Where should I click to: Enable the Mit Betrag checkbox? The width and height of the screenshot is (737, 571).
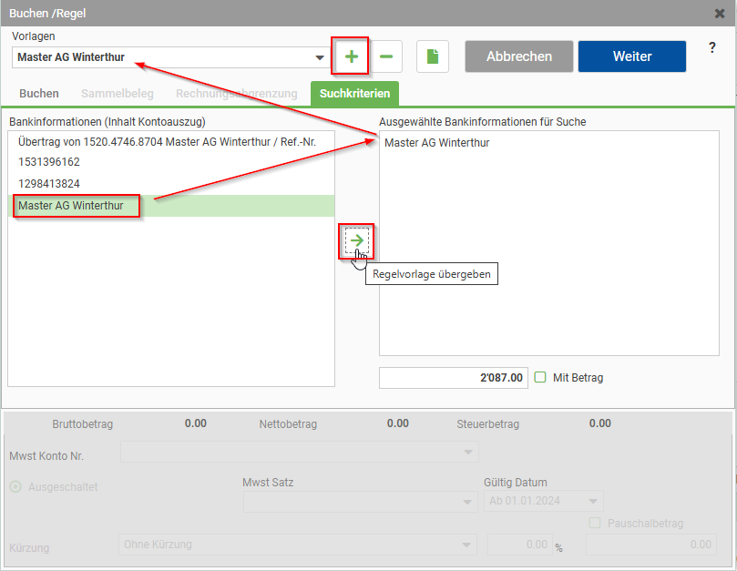click(540, 377)
